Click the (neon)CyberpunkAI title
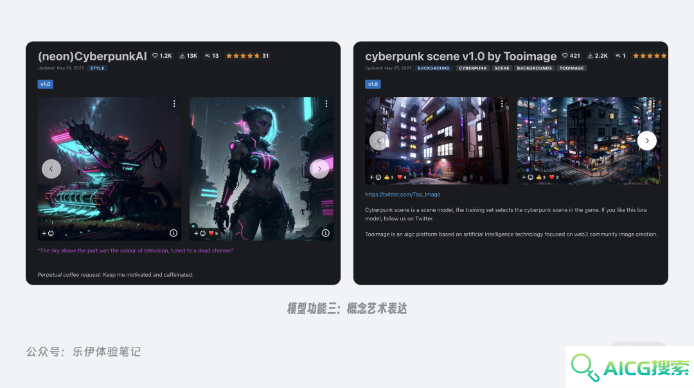This screenshot has width=694, height=388. (x=92, y=56)
